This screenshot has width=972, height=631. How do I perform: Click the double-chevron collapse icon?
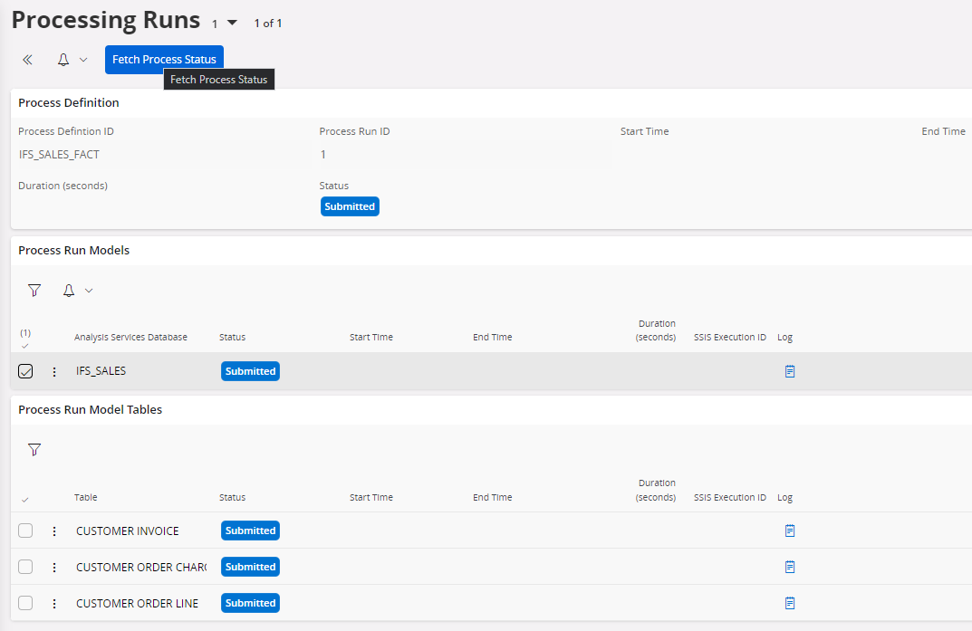coord(27,60)
